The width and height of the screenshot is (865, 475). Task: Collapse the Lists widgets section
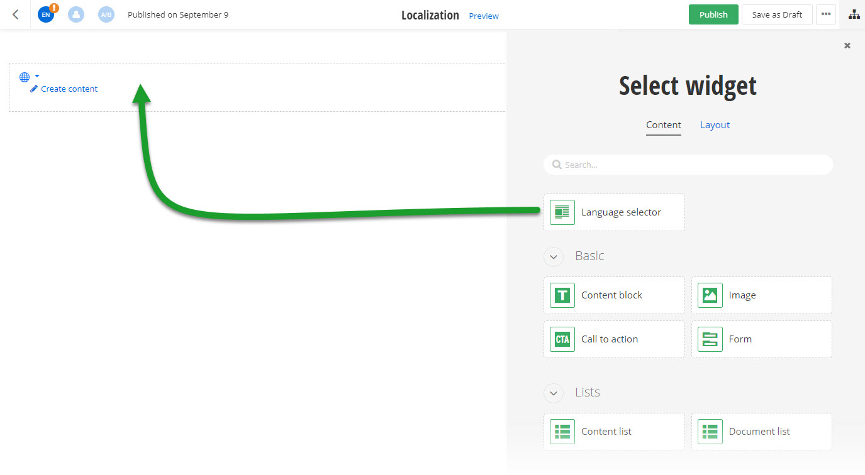click(x=553, y=393)
